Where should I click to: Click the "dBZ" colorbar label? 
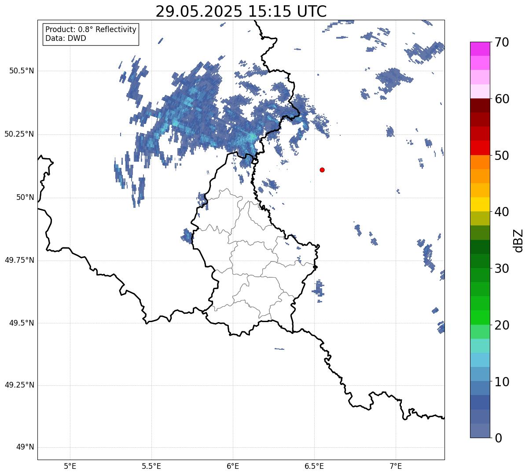518,240
